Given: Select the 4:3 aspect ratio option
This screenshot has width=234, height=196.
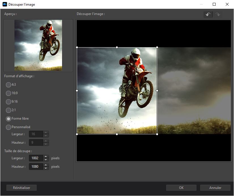Looking at the screenshot, I should [8, 85].
